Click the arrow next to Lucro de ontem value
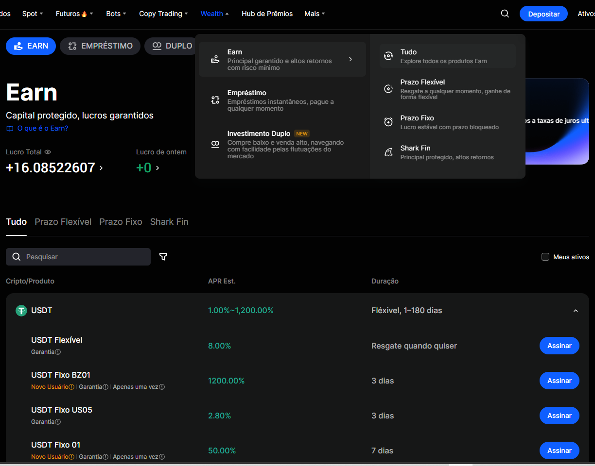Image resolution: width=595 pixels, height=466 pixels. coord(157,168)
